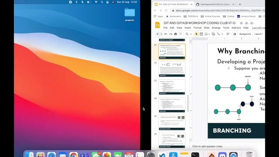Click the Wi-Fi menu bar icon

96,2
